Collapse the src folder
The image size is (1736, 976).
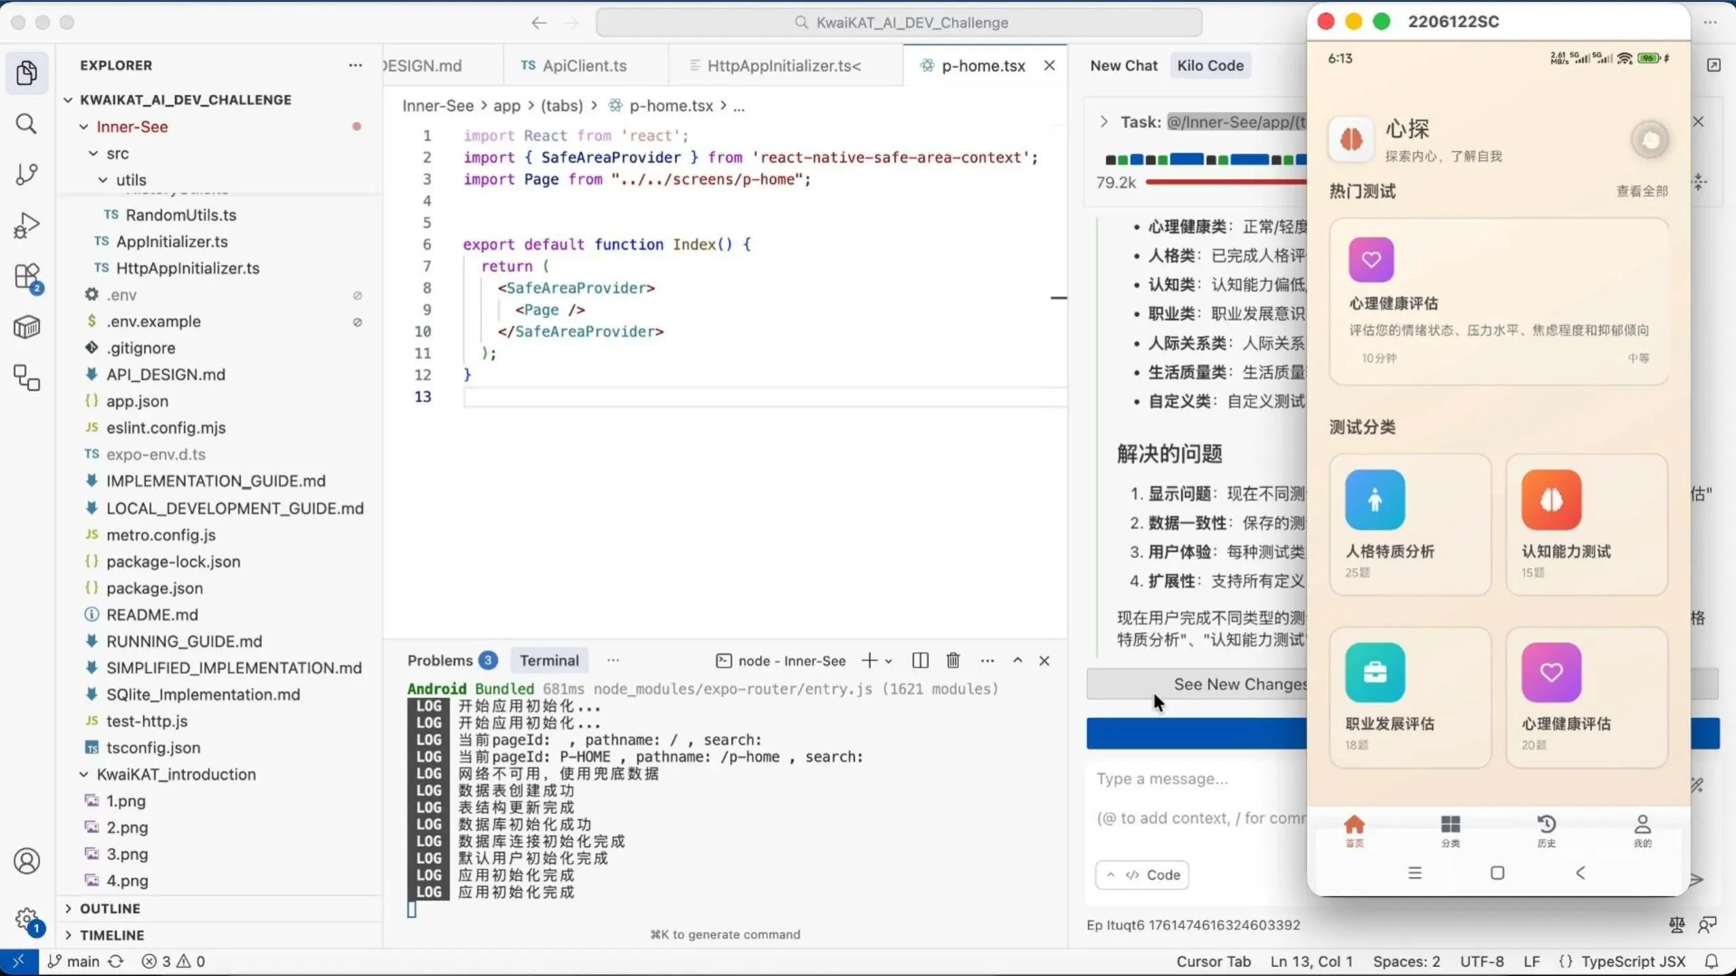(94, 153)
